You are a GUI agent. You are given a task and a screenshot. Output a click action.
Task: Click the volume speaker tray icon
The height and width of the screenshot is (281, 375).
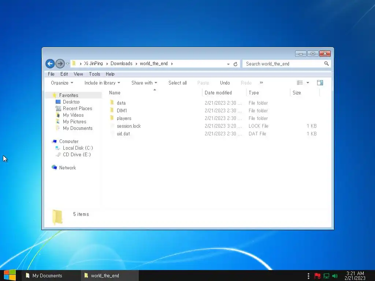coord(335,276)
